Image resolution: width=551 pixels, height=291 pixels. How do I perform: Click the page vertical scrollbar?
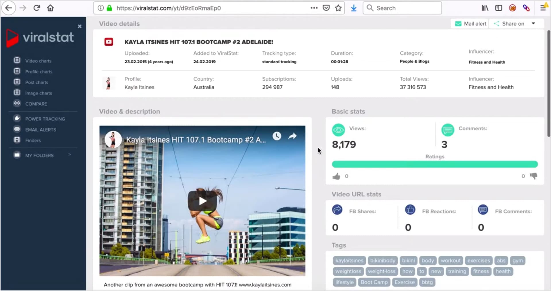548,83
